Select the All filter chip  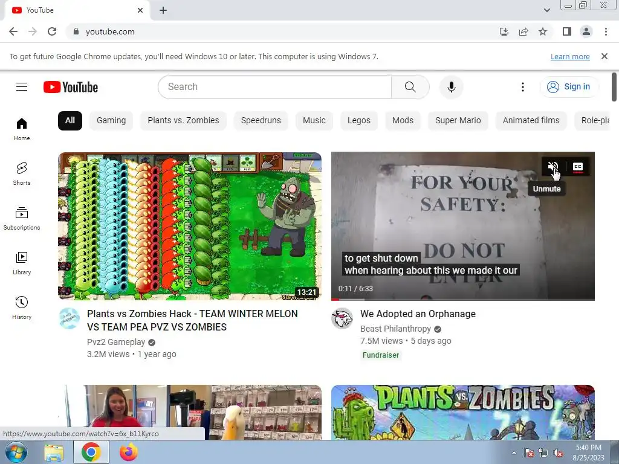pyautogui.click(x=70, y=121)
